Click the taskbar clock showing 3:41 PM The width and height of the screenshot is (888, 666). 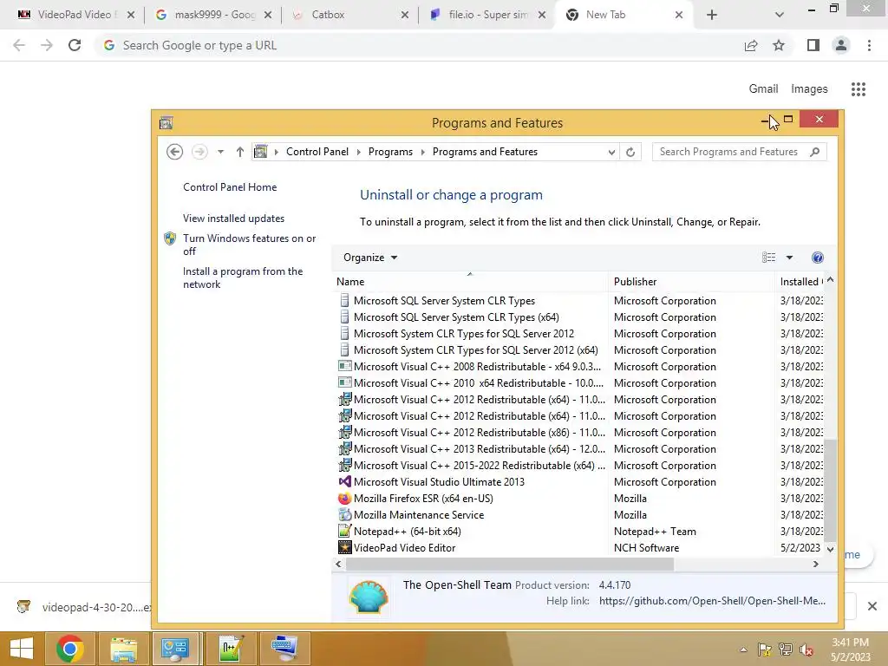[850, 650]
